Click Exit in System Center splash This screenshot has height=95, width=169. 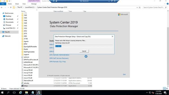[124, 74]
